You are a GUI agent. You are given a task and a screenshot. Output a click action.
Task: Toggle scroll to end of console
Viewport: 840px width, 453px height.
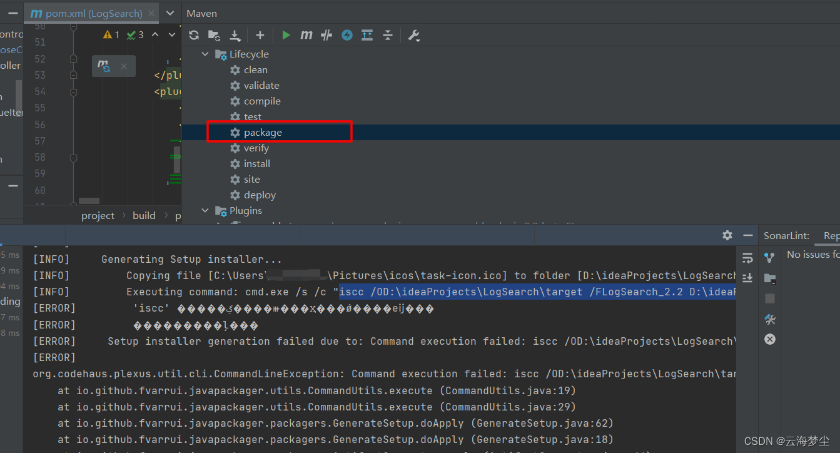pyautogui.click(x=747, y=277)
